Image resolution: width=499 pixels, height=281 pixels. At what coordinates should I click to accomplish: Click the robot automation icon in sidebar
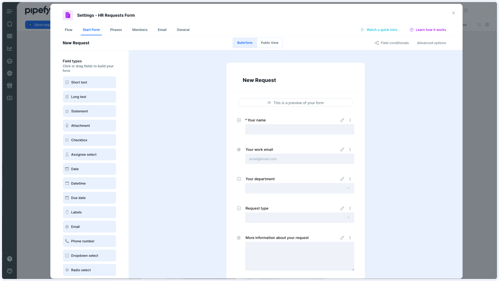10,61
